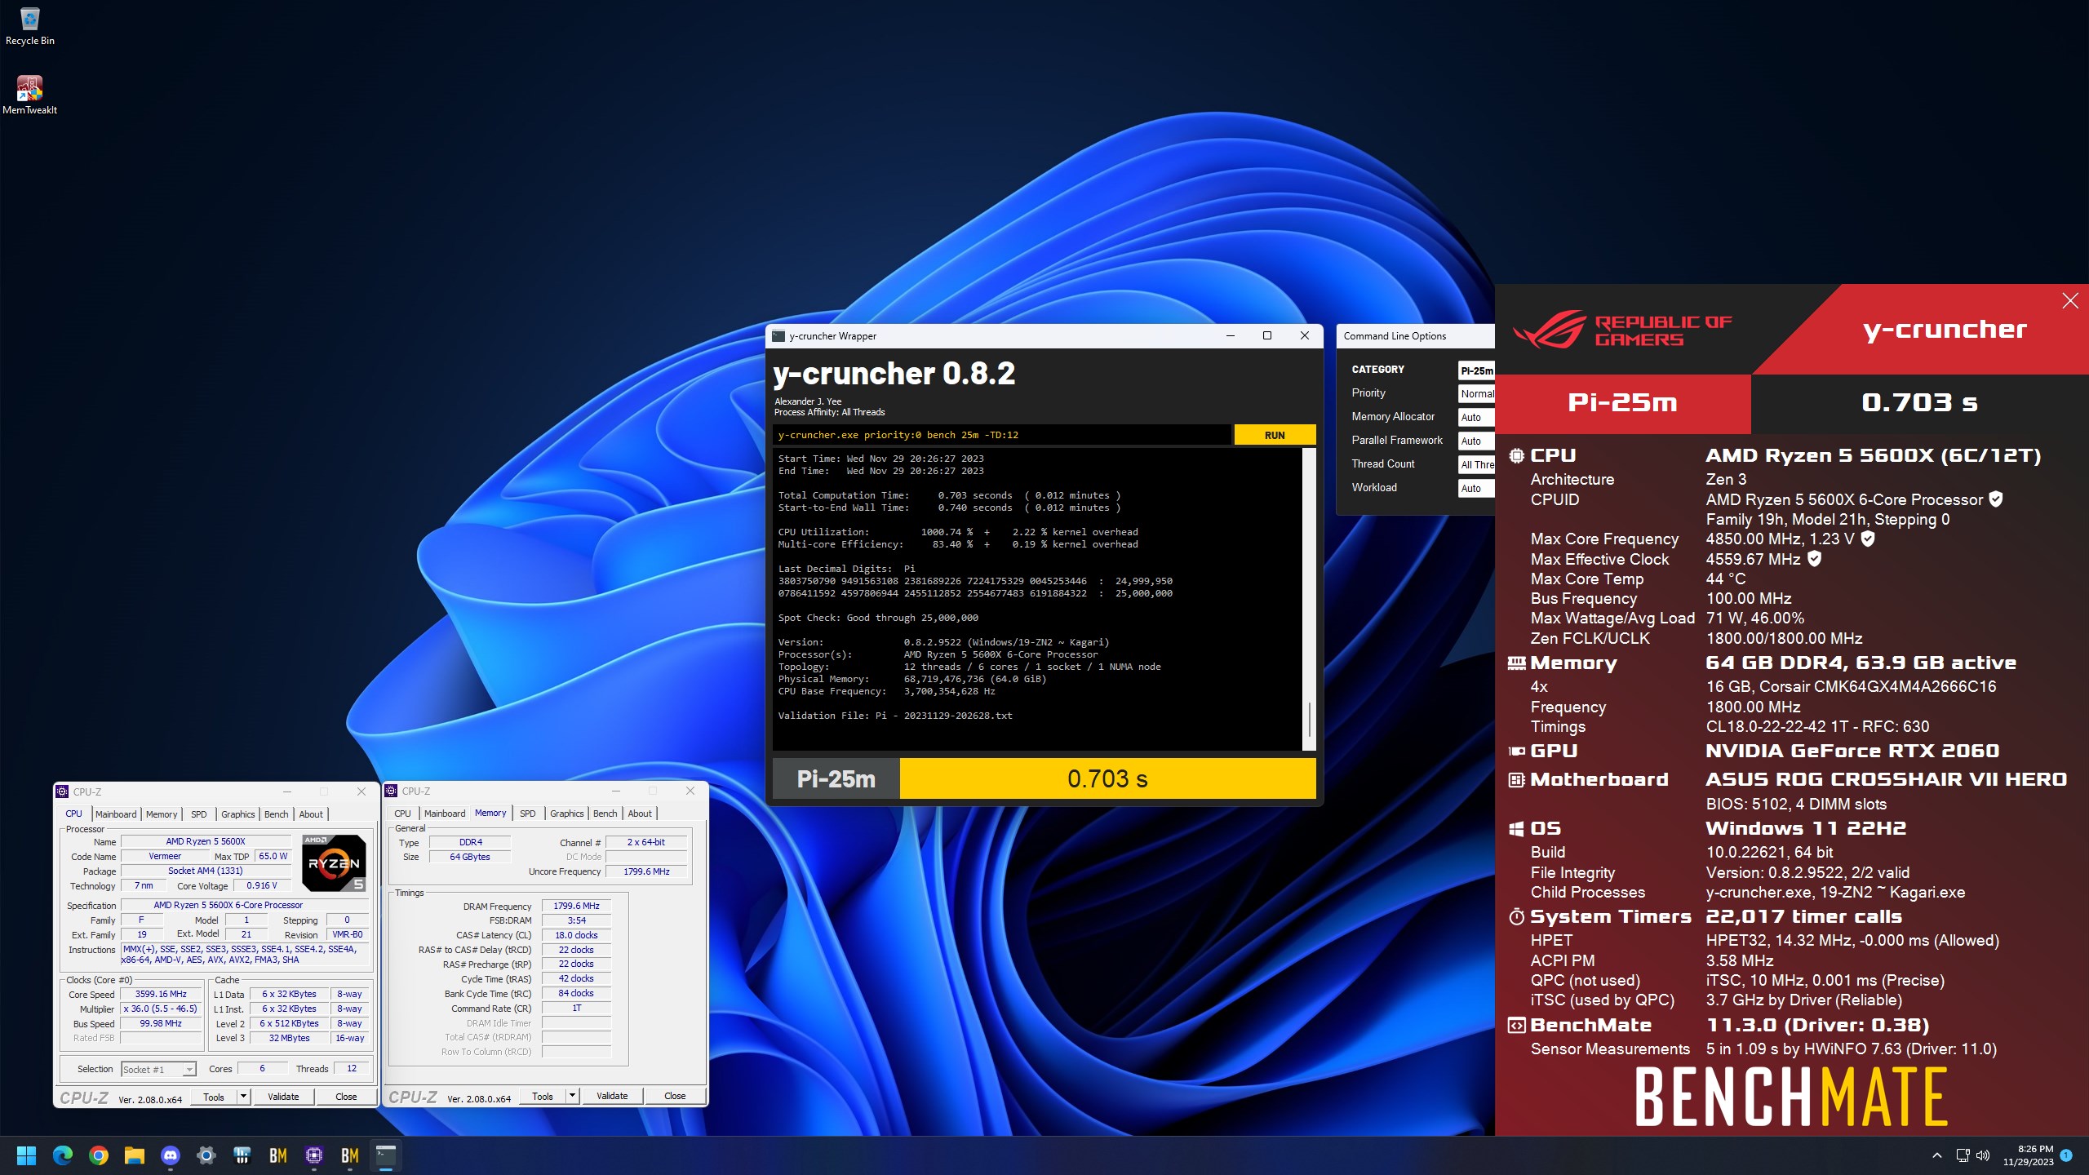Open the Memory Allocator dropdown
This screenshot has width=2089, height=1175.
point(1476,417)
